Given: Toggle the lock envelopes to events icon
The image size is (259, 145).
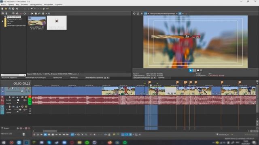Looking at the screenshot, I should point(136,135).
